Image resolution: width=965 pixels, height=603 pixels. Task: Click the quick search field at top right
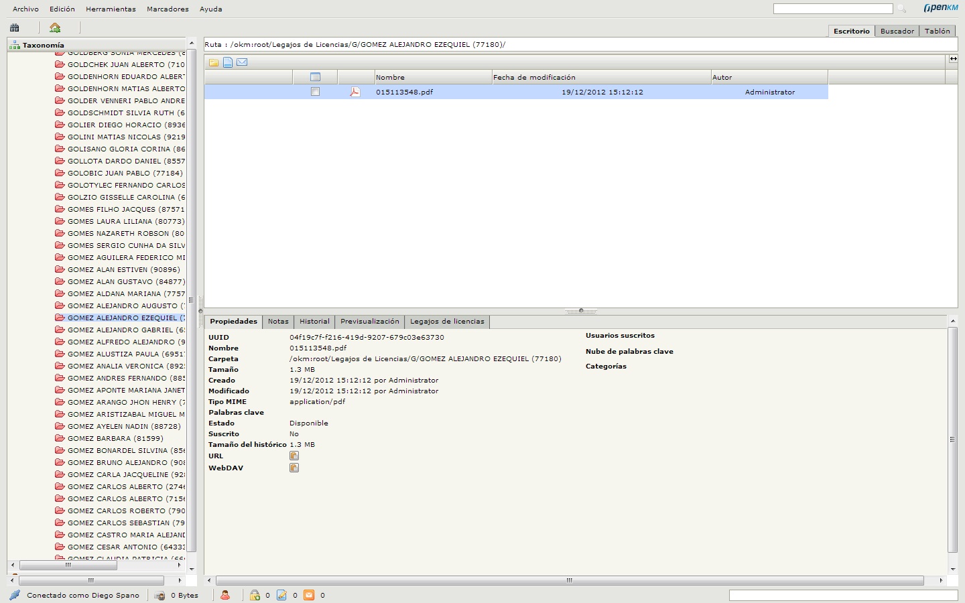click(x=832, y=9)
